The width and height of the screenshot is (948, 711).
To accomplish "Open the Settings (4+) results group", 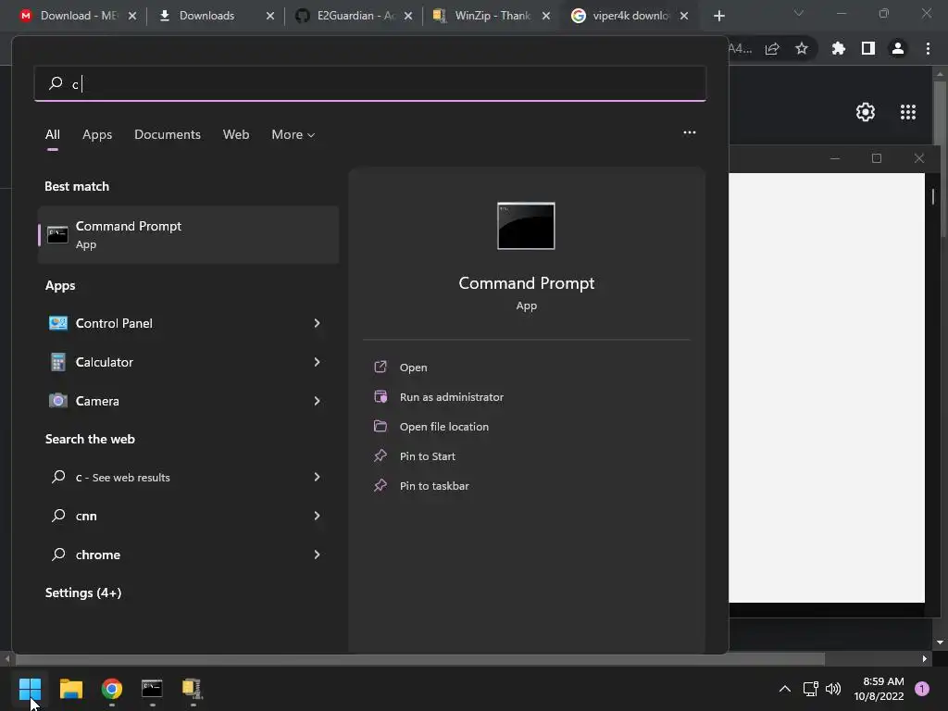I will click(x=83, y=592).
